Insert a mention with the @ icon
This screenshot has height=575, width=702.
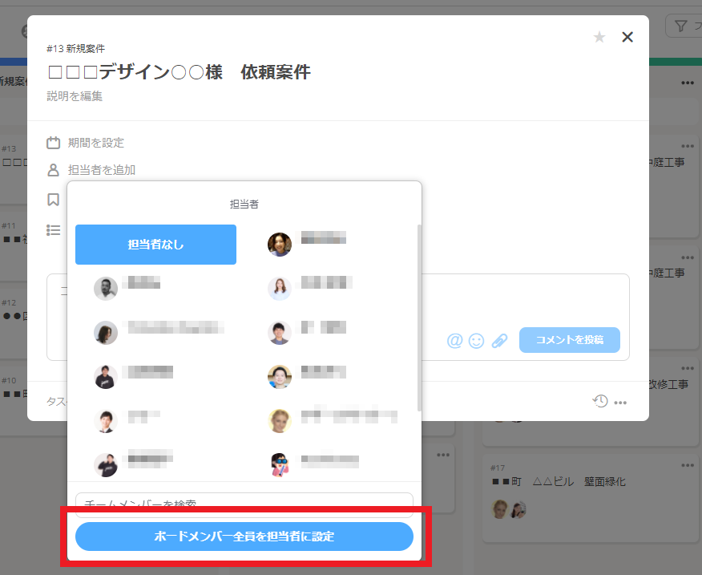coord(454,341)
